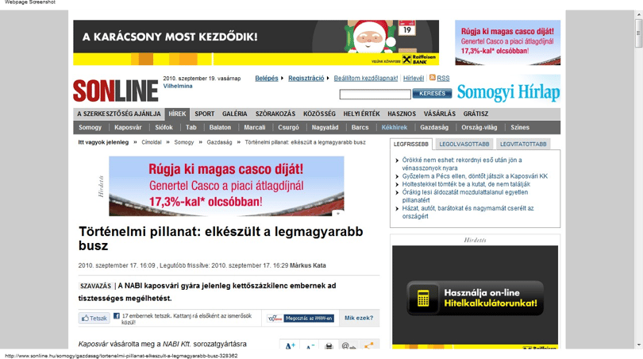
Task: Click the Megosztás az iWiW-en button
Action: click(310, 318)
